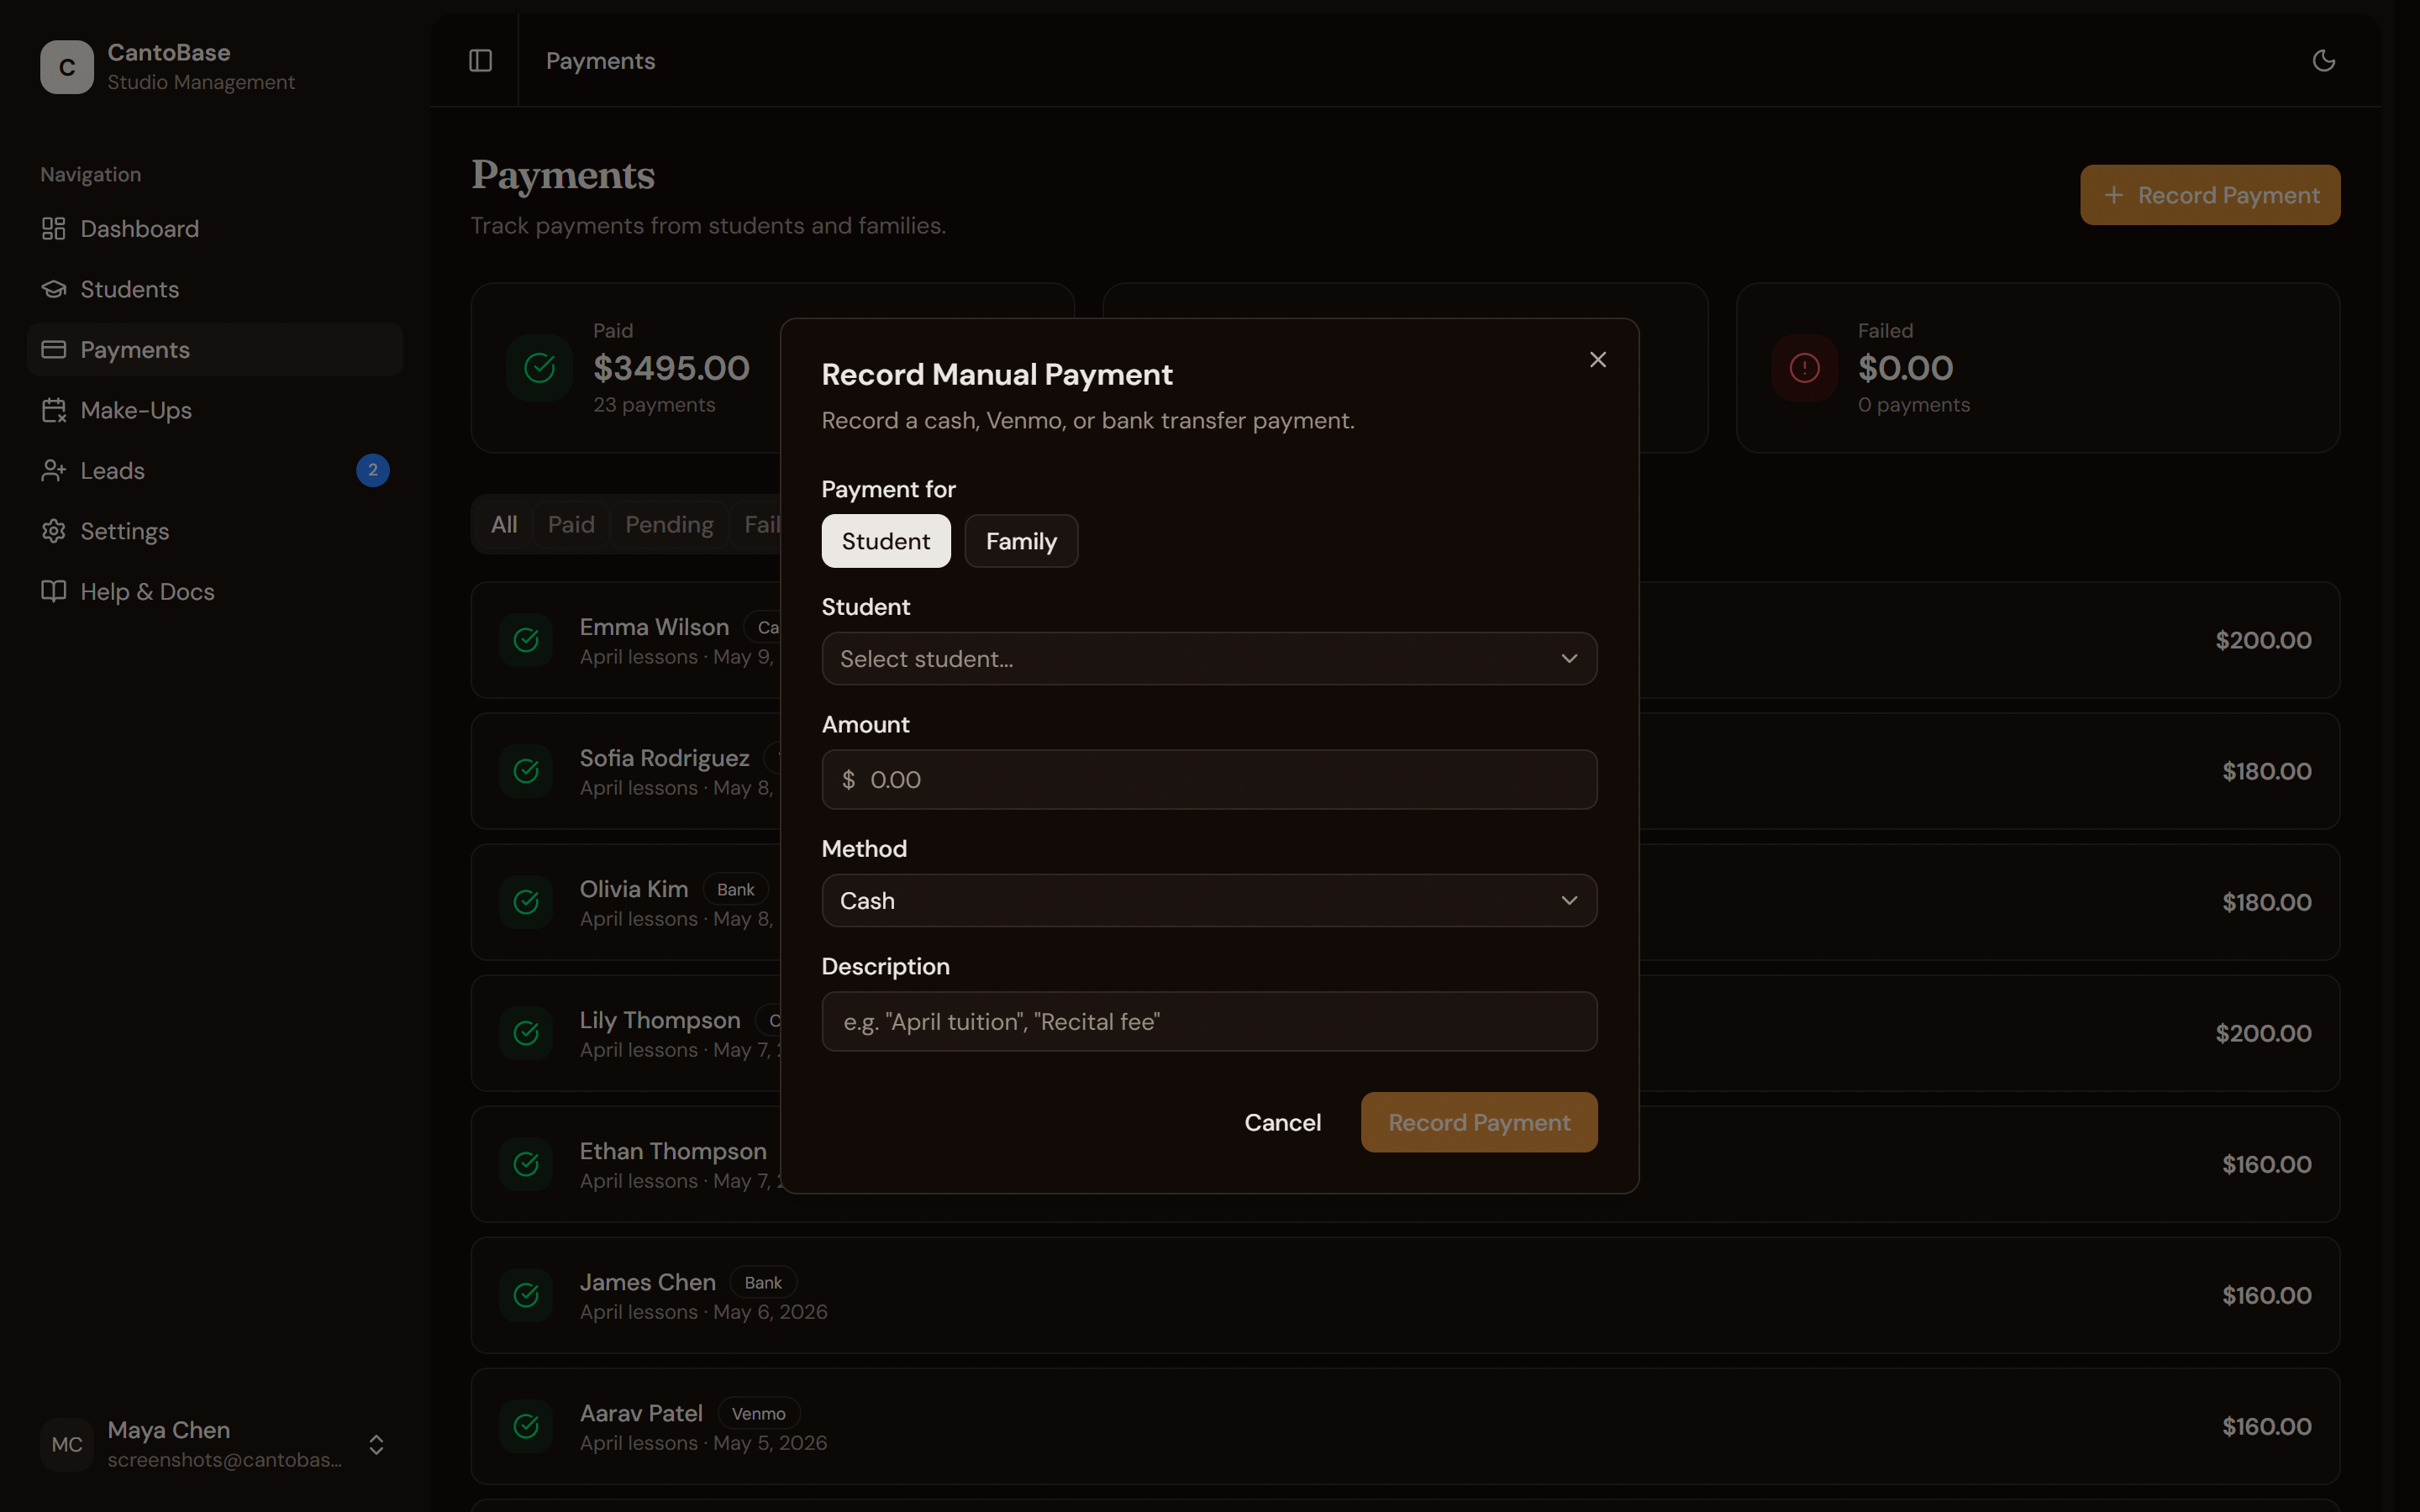Viewport: 2420px width, 1512px height.
Task: Switch to the Pending filter tab
Action: (669, 524)
